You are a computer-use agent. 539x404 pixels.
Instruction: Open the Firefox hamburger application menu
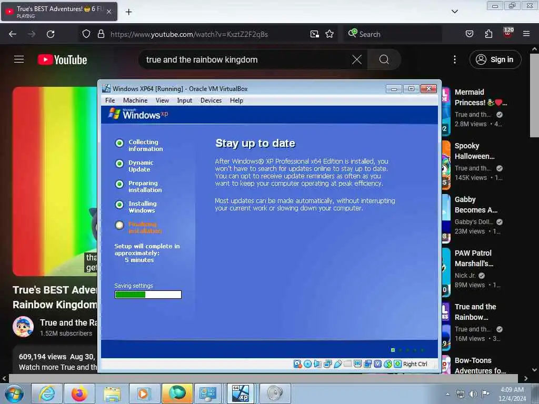526,34
